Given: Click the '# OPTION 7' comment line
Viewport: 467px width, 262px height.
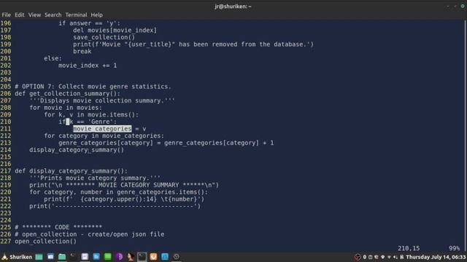Looking at the screenshot, I should (93, 87).
